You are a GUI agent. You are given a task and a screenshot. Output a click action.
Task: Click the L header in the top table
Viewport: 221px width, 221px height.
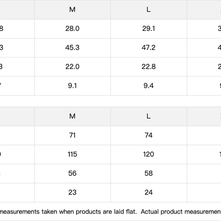click(x=149, y=10)
